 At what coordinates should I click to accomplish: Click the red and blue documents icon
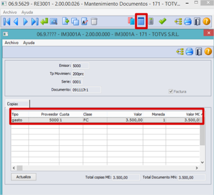(x=131, y=21)
